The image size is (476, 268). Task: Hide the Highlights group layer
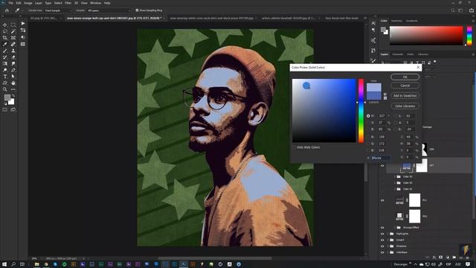click(382, 234)
